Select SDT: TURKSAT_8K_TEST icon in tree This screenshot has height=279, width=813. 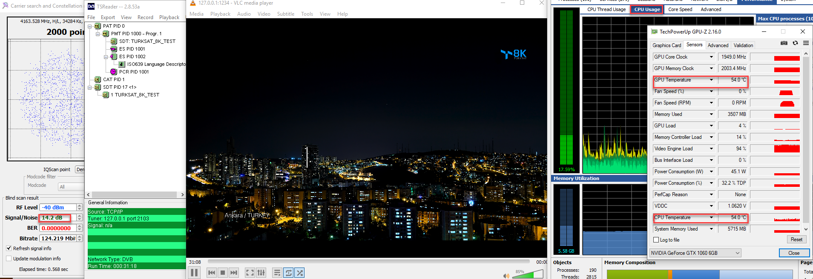[x=114, y=41]
